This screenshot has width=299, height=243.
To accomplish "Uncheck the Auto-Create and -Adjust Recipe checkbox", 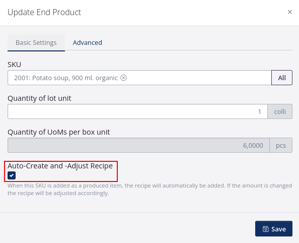I will tap(12, 175).
